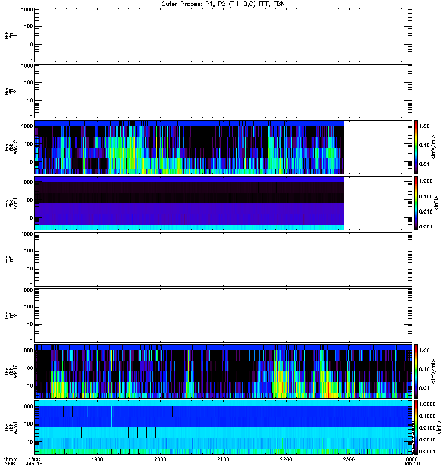Click the '0.10' tick on thb edc12 color bar
Screen dimensions: 446x476
point(425,145)
